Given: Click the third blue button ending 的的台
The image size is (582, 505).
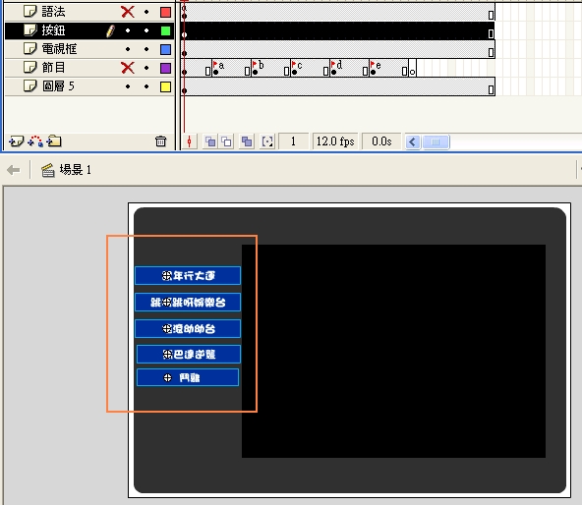Looking at the screenshot, I should [x=188, y=329].
